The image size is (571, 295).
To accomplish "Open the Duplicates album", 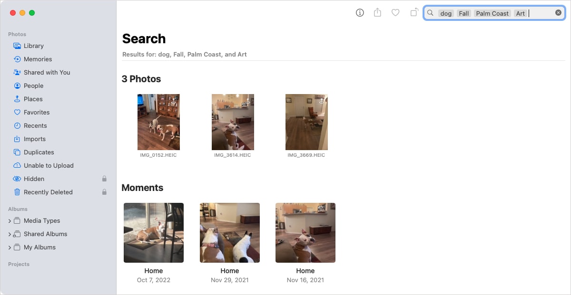I will click(x=39, y=152).
